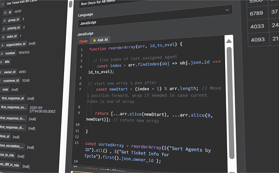The image size is (279, 173).
Task: Select the customer_id field pill
Action: (x=10, y=81)
